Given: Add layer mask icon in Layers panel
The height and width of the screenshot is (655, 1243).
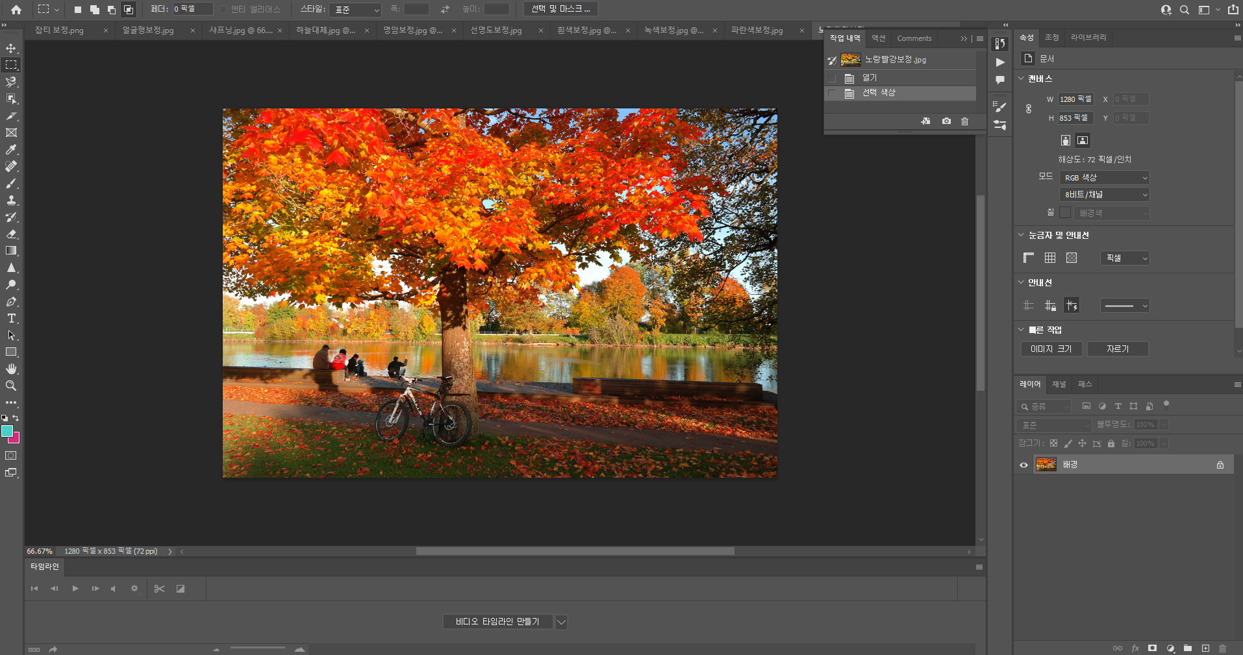Looking at the screenshot, I should coord(1152,648).
